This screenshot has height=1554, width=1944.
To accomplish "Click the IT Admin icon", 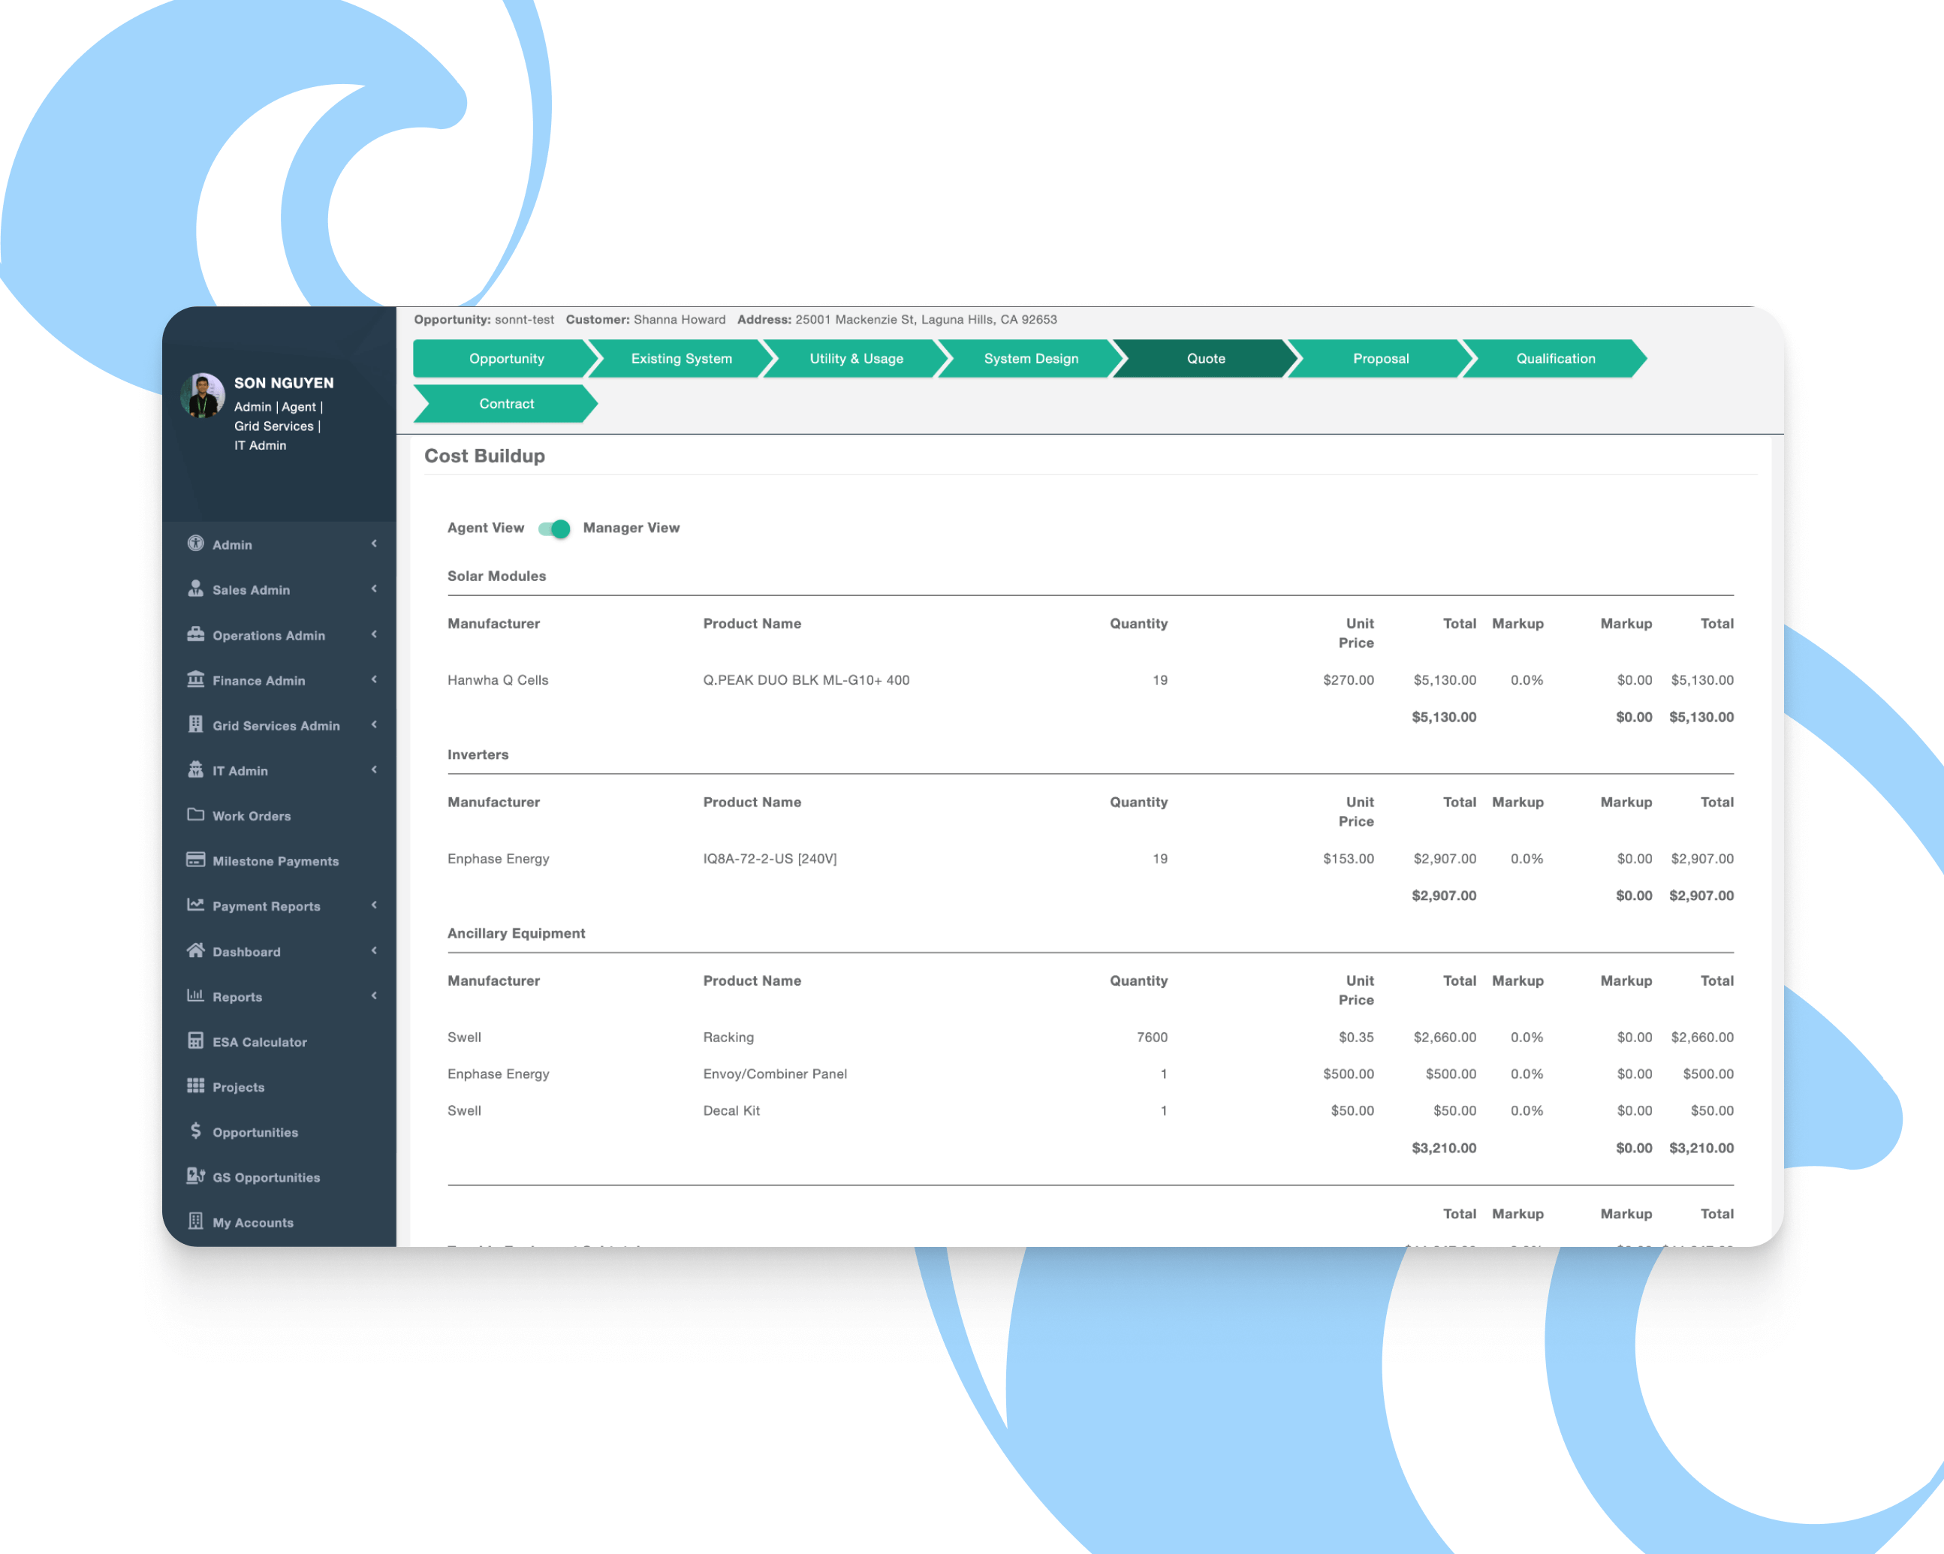I will coord(196,769).
